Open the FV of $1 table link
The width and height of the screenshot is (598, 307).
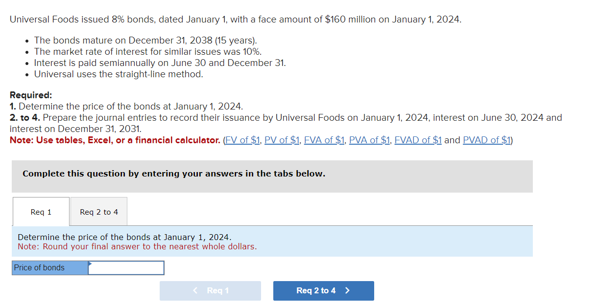tap(242, 140)
